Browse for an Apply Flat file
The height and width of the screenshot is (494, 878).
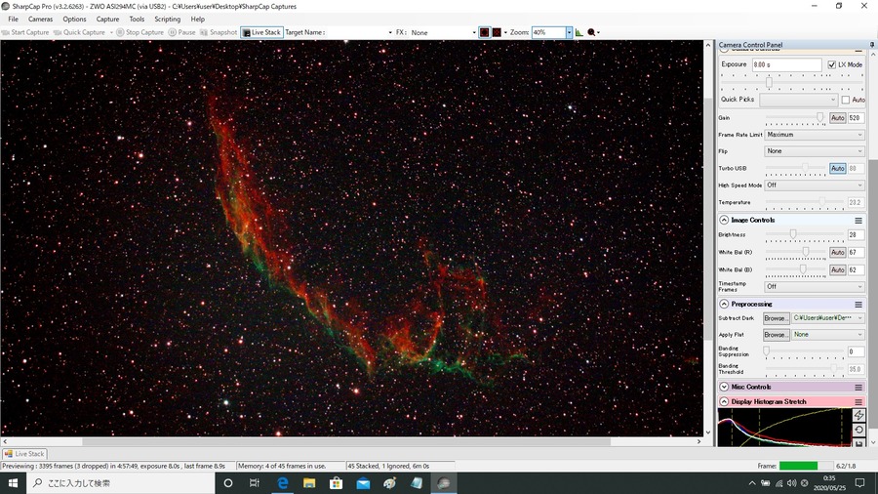(x=777, y=335)
